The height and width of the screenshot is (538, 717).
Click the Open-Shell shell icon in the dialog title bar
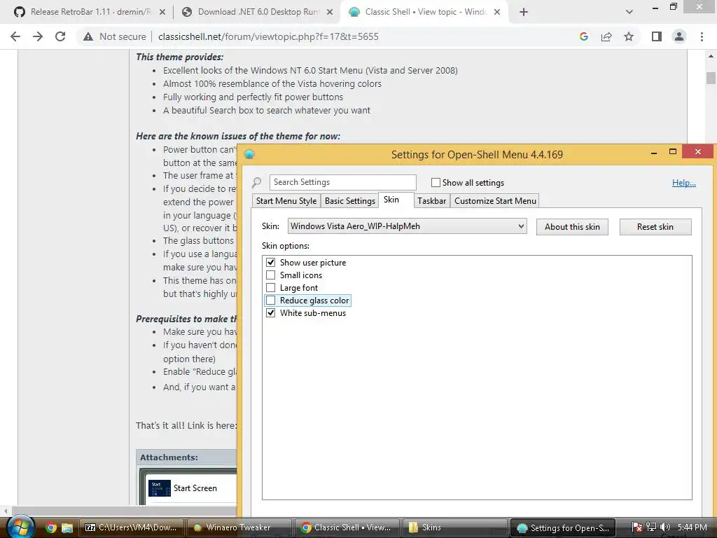coord(249,155)
